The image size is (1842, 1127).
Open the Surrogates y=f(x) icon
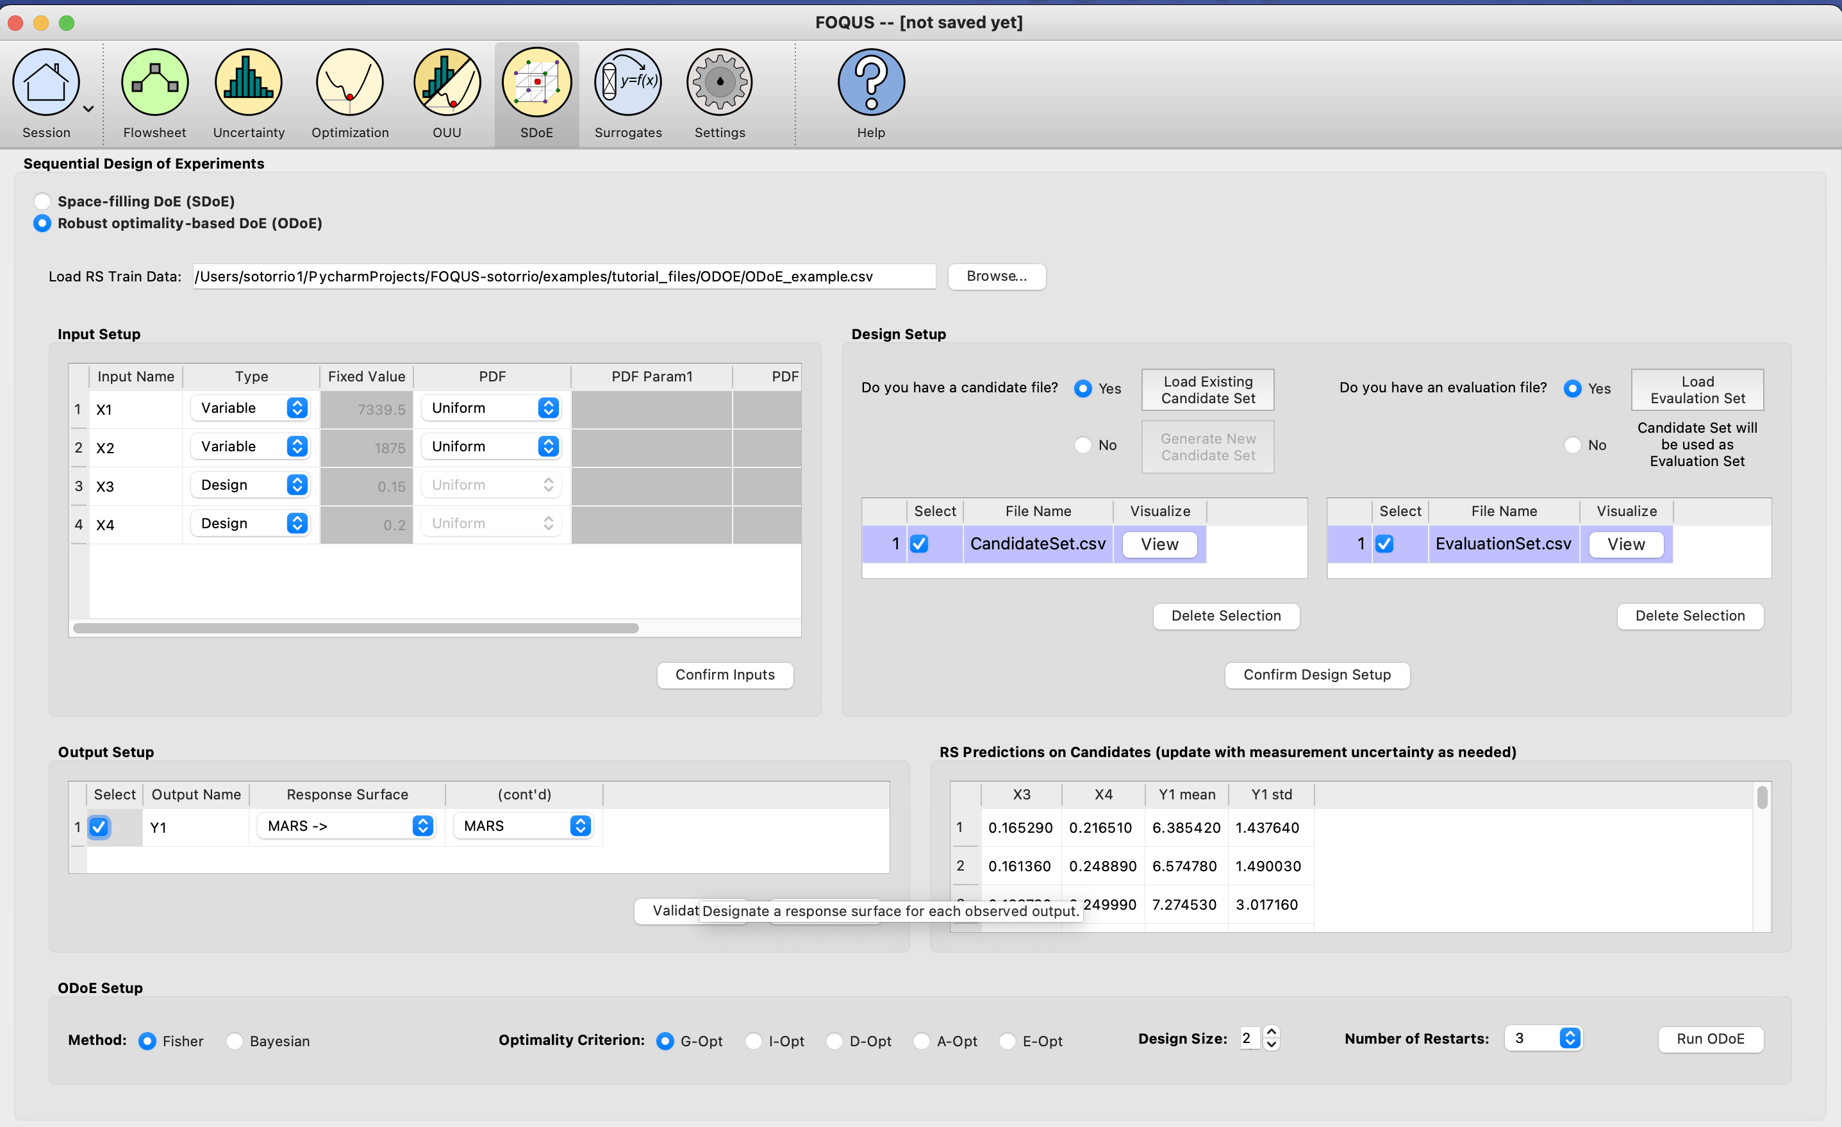(628, 83)
